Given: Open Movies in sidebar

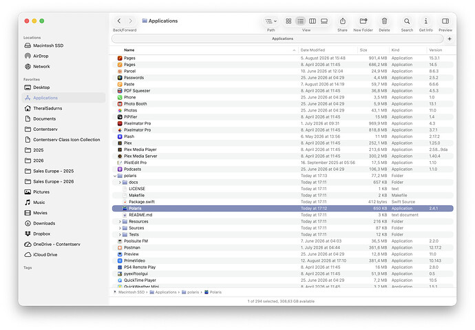Looking at the screenshot, I should pos(63,213).
